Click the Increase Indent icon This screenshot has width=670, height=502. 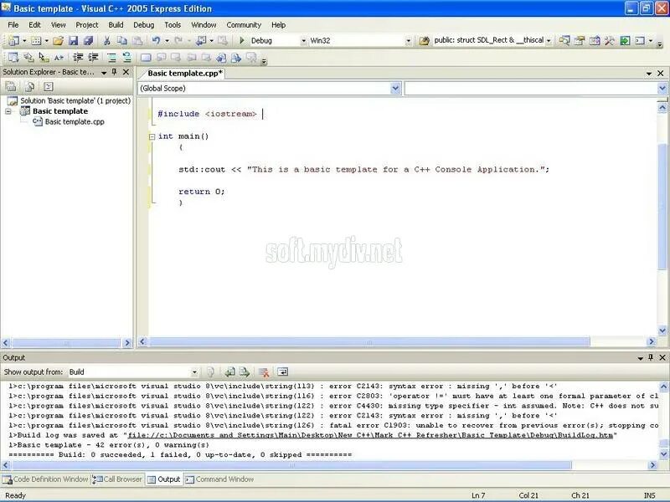coord(93,57)
